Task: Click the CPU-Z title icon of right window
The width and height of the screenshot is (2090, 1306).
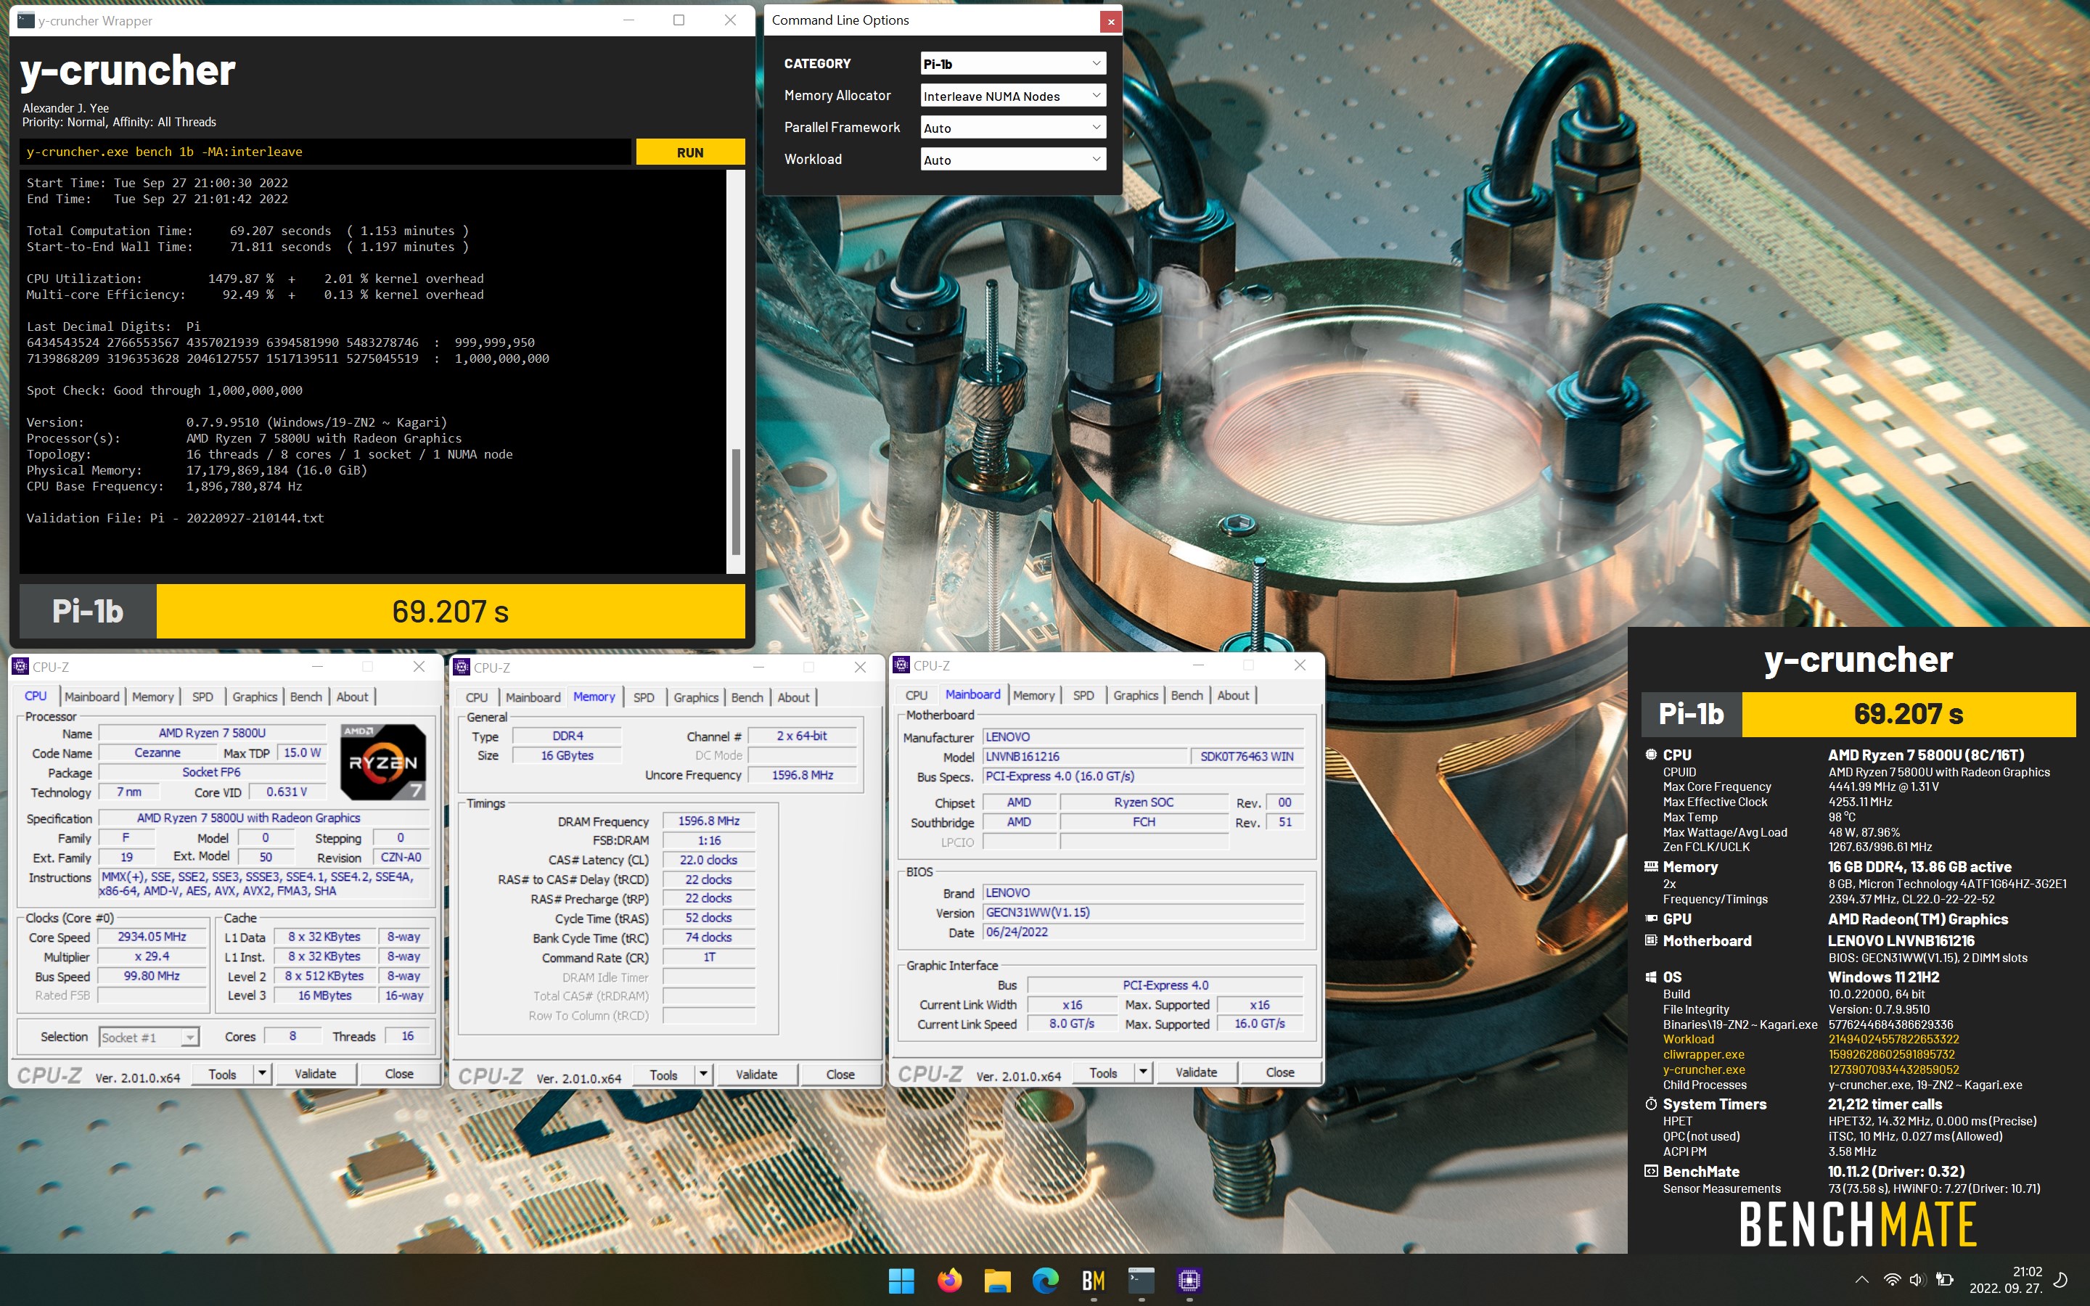Action: (901, 665)
